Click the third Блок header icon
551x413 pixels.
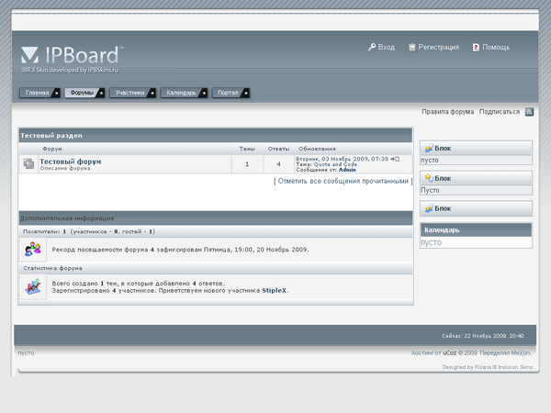(x=429, y=208)
